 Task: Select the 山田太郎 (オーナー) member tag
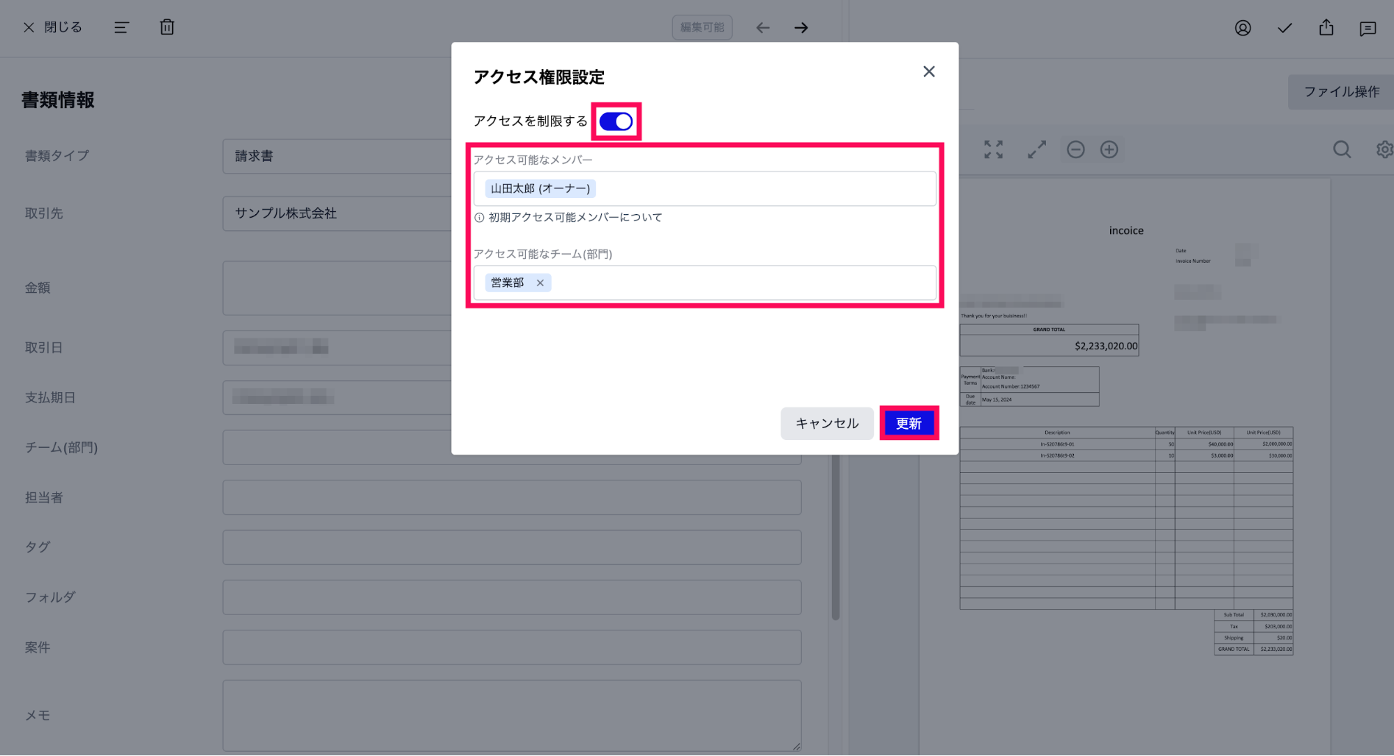pos(540,188)
